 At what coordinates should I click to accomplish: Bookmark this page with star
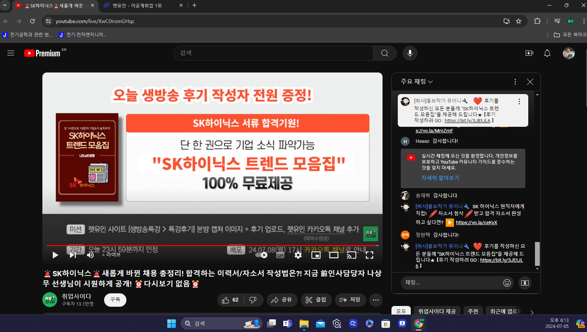pos(519,21)
